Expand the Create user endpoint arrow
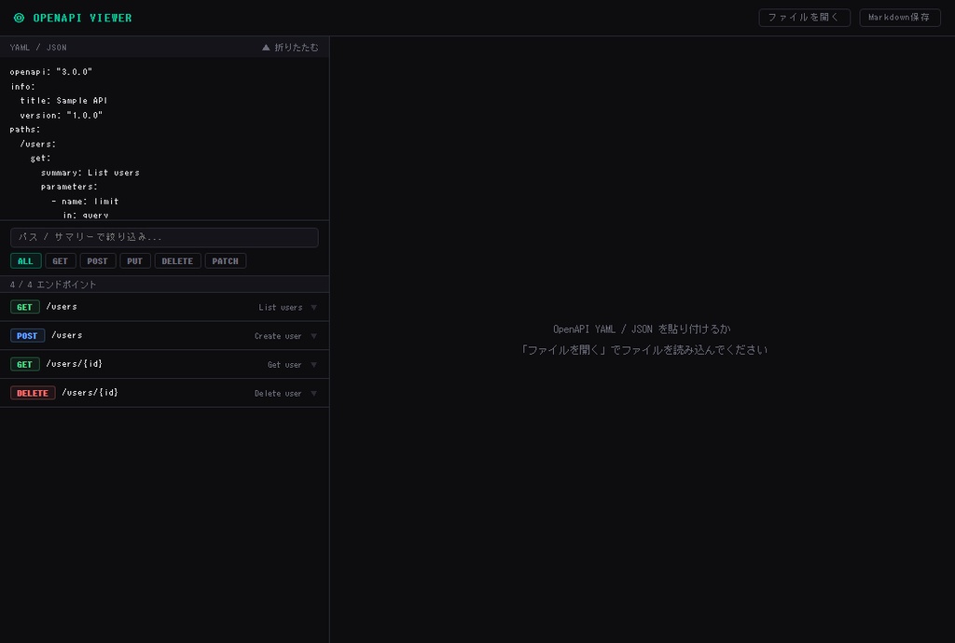The image size is (955, 643). [313, 336]
